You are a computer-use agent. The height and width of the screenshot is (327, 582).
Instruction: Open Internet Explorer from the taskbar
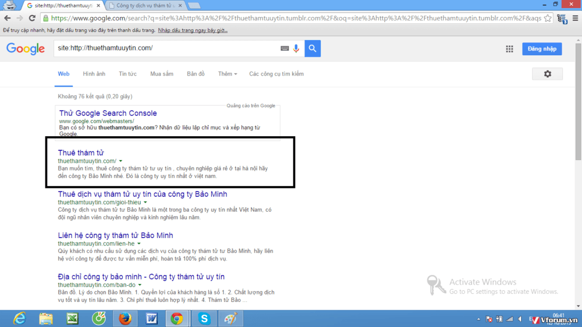19,318
